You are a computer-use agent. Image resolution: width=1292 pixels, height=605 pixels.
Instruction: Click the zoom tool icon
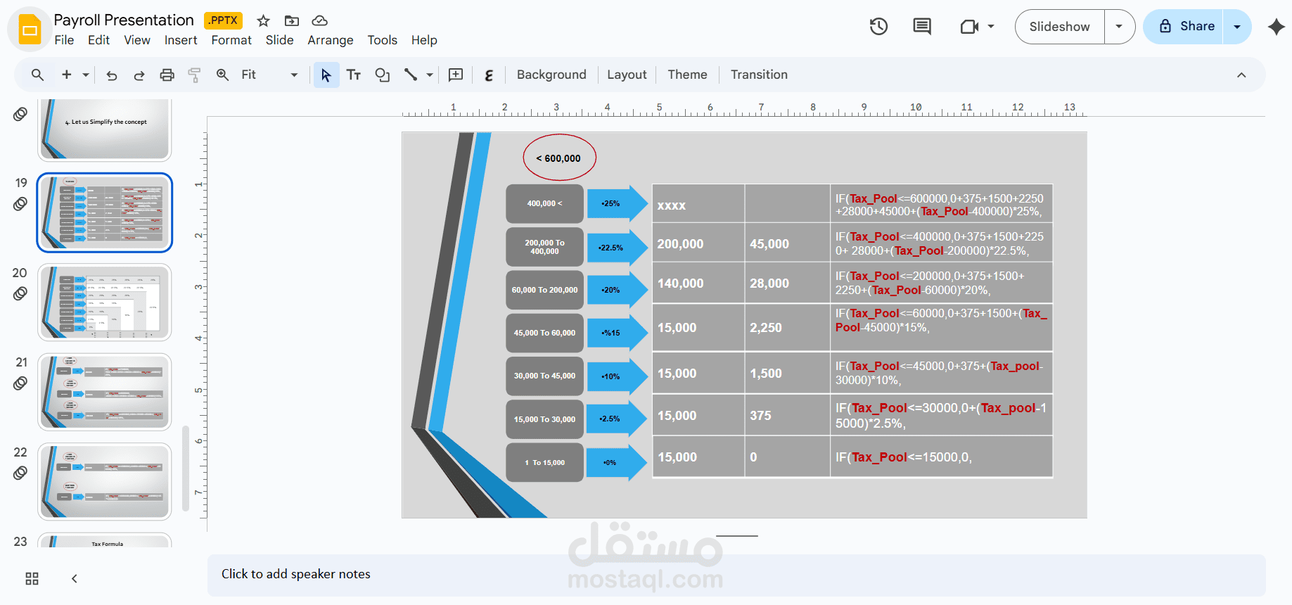(222, 75)
